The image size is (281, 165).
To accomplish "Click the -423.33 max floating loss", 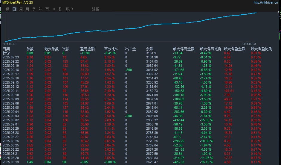I will [x=178, y=162].
